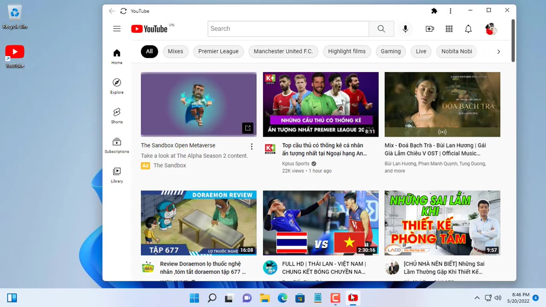Play the Premier League 8:11 thumbnail
The height and width of the screenshot is (307, 546).
321,104
